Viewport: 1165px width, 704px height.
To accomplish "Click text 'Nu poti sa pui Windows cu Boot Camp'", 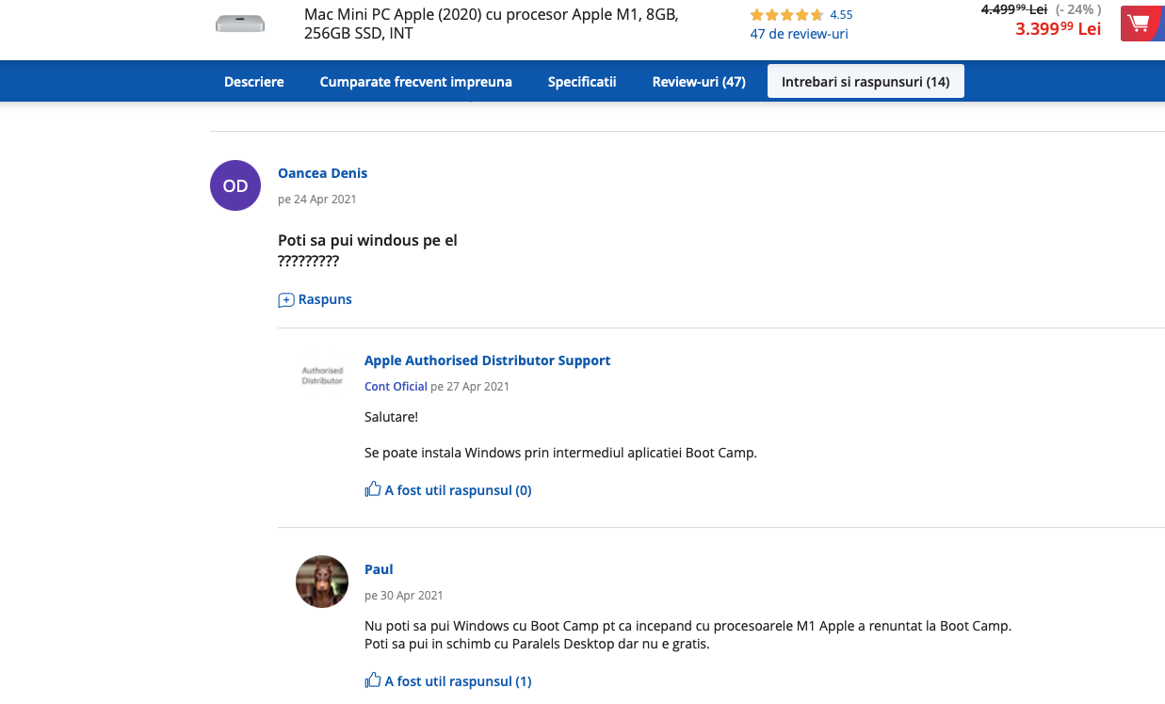I will tap(688, 626).
